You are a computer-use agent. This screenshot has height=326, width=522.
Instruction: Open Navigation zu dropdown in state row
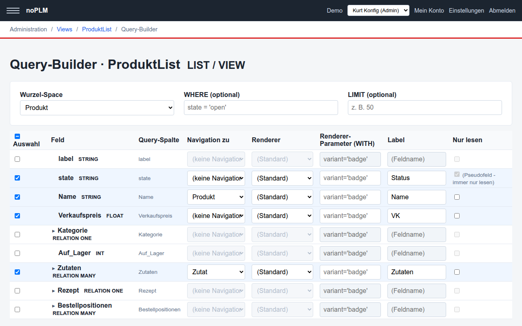pyautogui.click(x=216, y=178)
